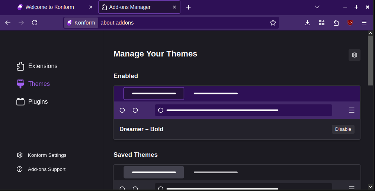Open the application hamburger menu

[364, 23]
